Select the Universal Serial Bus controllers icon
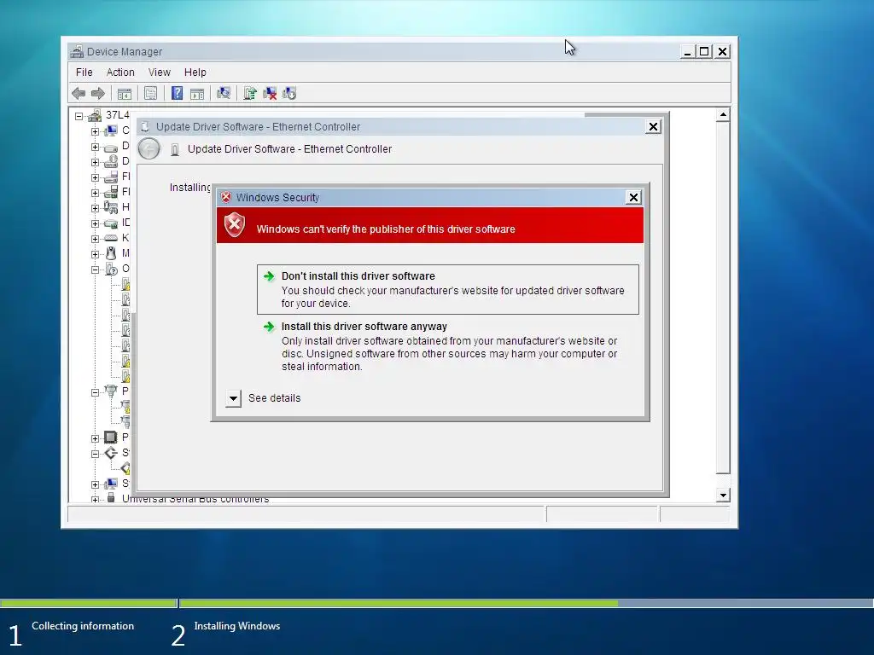874x655 pixels. coord(111,497)
